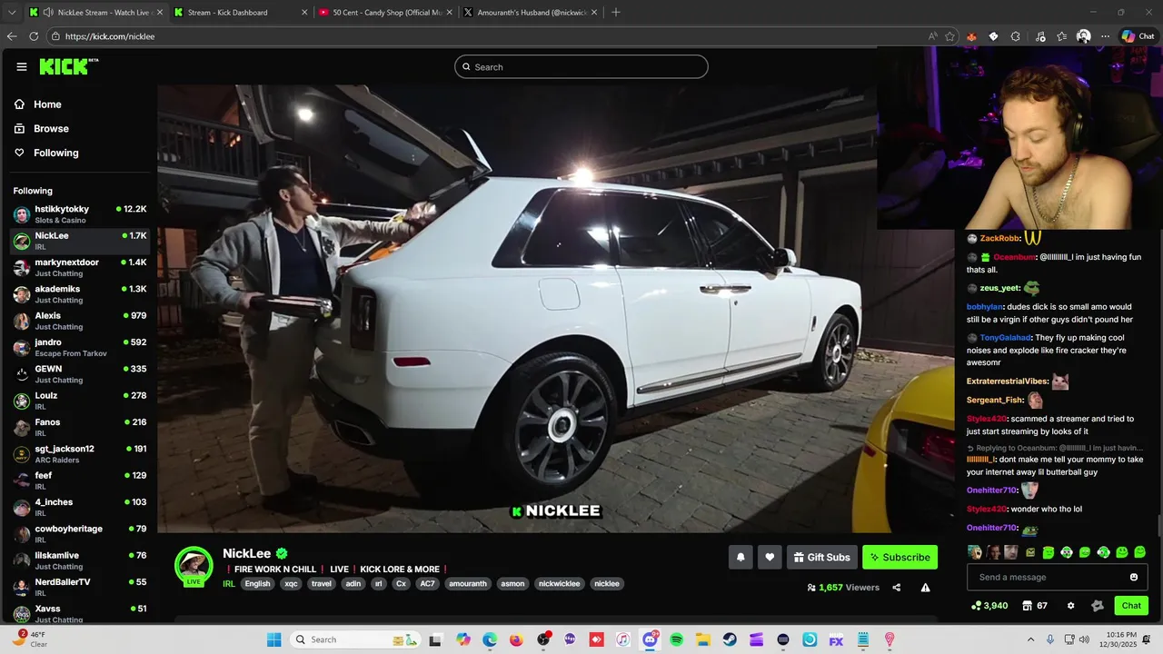1163x654 pixels.
Task: Click the browser refresh button
Action: pyautogui.click(x=34, y=36)
